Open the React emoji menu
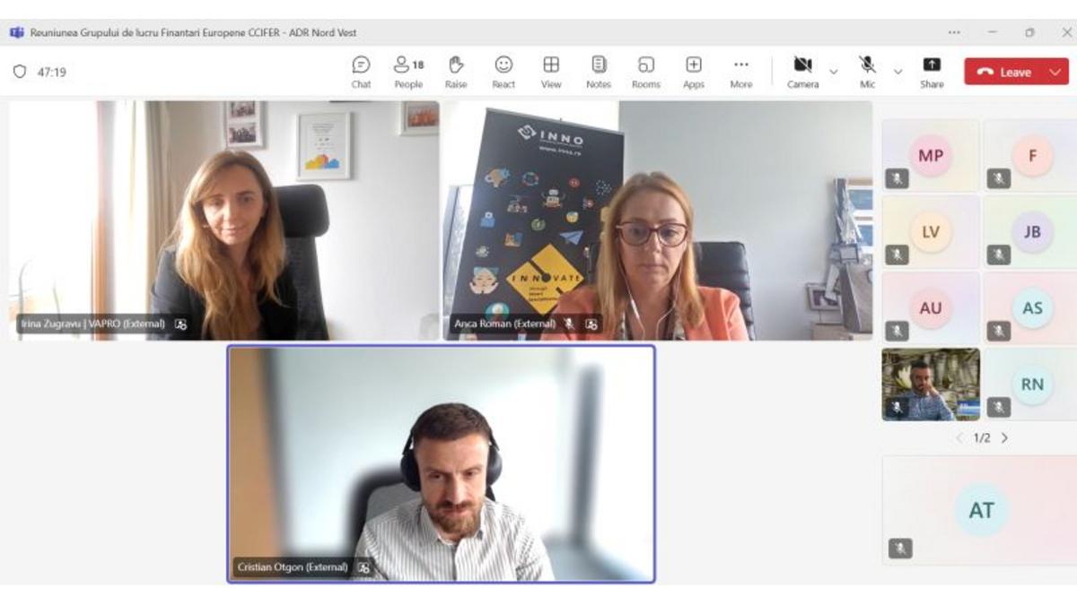Screen dimensions: 1077x605 click(x=503, y=72)
